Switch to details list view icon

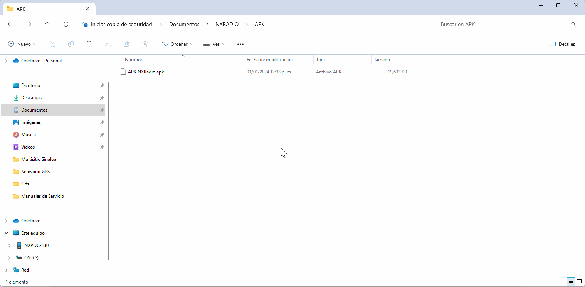tap(571, 282)
